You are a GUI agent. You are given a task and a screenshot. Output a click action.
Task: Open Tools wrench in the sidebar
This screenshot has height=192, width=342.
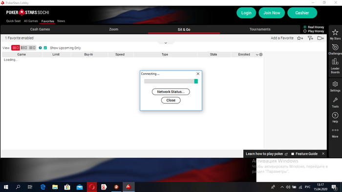pos(335,103)
